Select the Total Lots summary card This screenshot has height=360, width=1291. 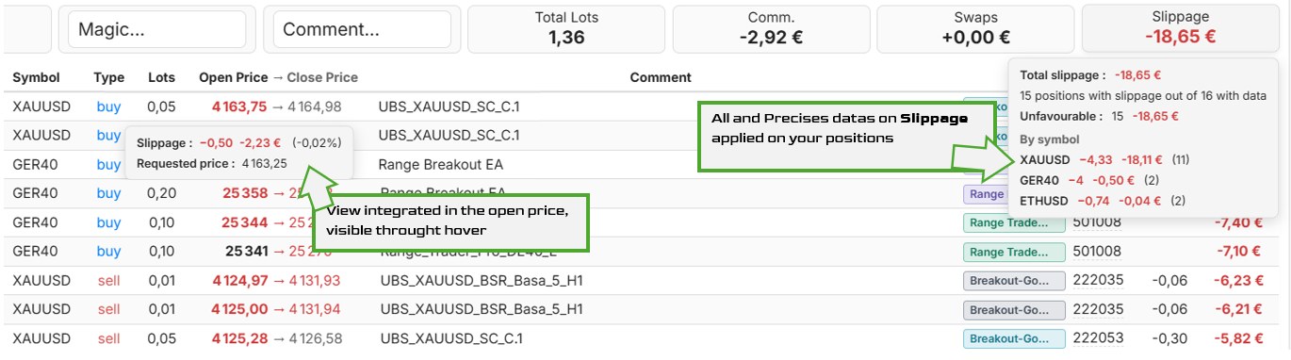click(x=566, y=28)
